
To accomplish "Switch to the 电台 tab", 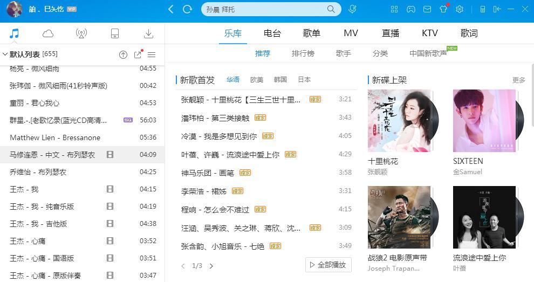I will tap(272, 33).
